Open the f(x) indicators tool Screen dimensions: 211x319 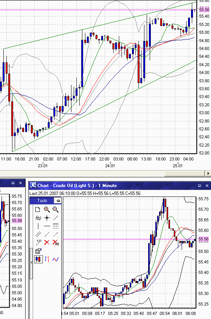point(38,218)
